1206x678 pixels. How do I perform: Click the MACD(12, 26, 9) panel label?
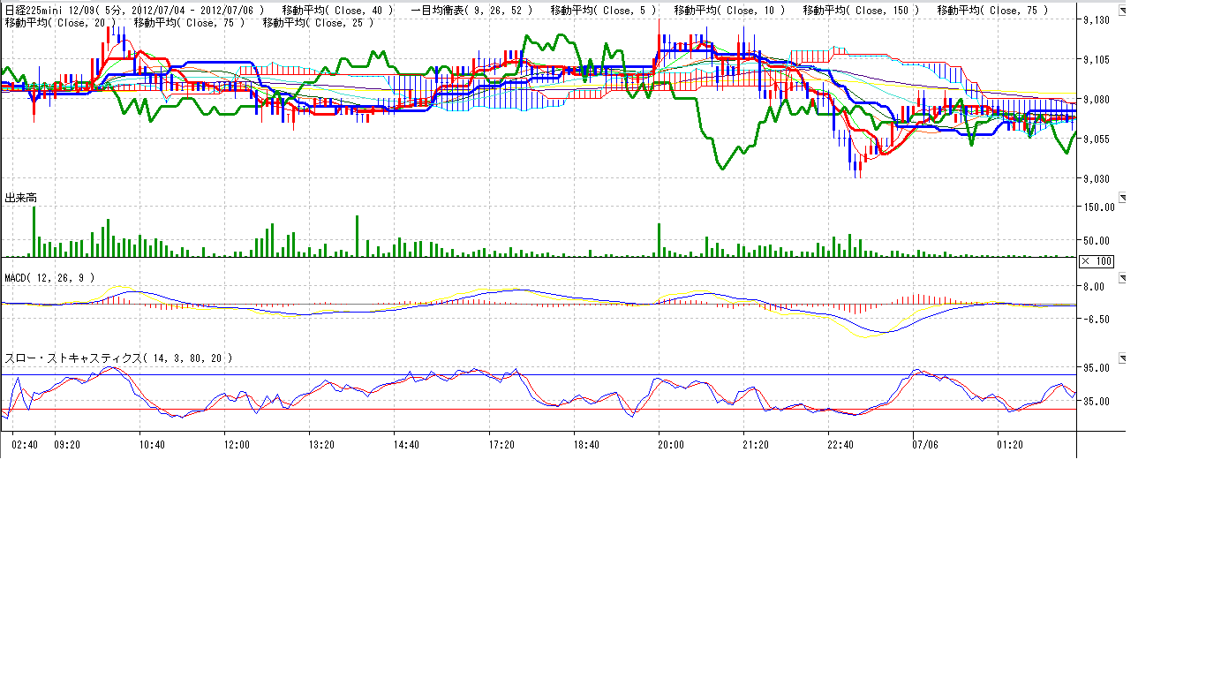pos(49,277)
